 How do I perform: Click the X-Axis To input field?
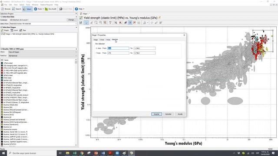(x=145, y=48)
